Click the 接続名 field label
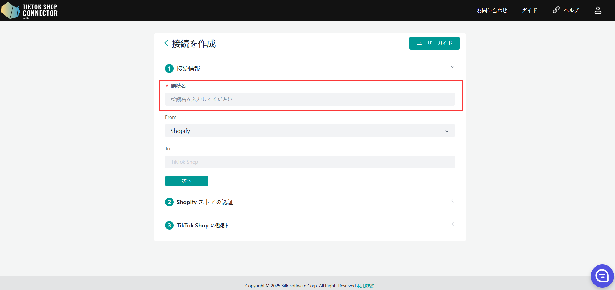The image size is (615, 290). point(178,86)
